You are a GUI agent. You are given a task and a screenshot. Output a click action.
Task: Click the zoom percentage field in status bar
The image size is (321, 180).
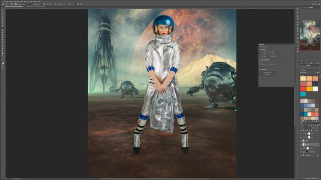pyautogui.click(x=7, y=179)
